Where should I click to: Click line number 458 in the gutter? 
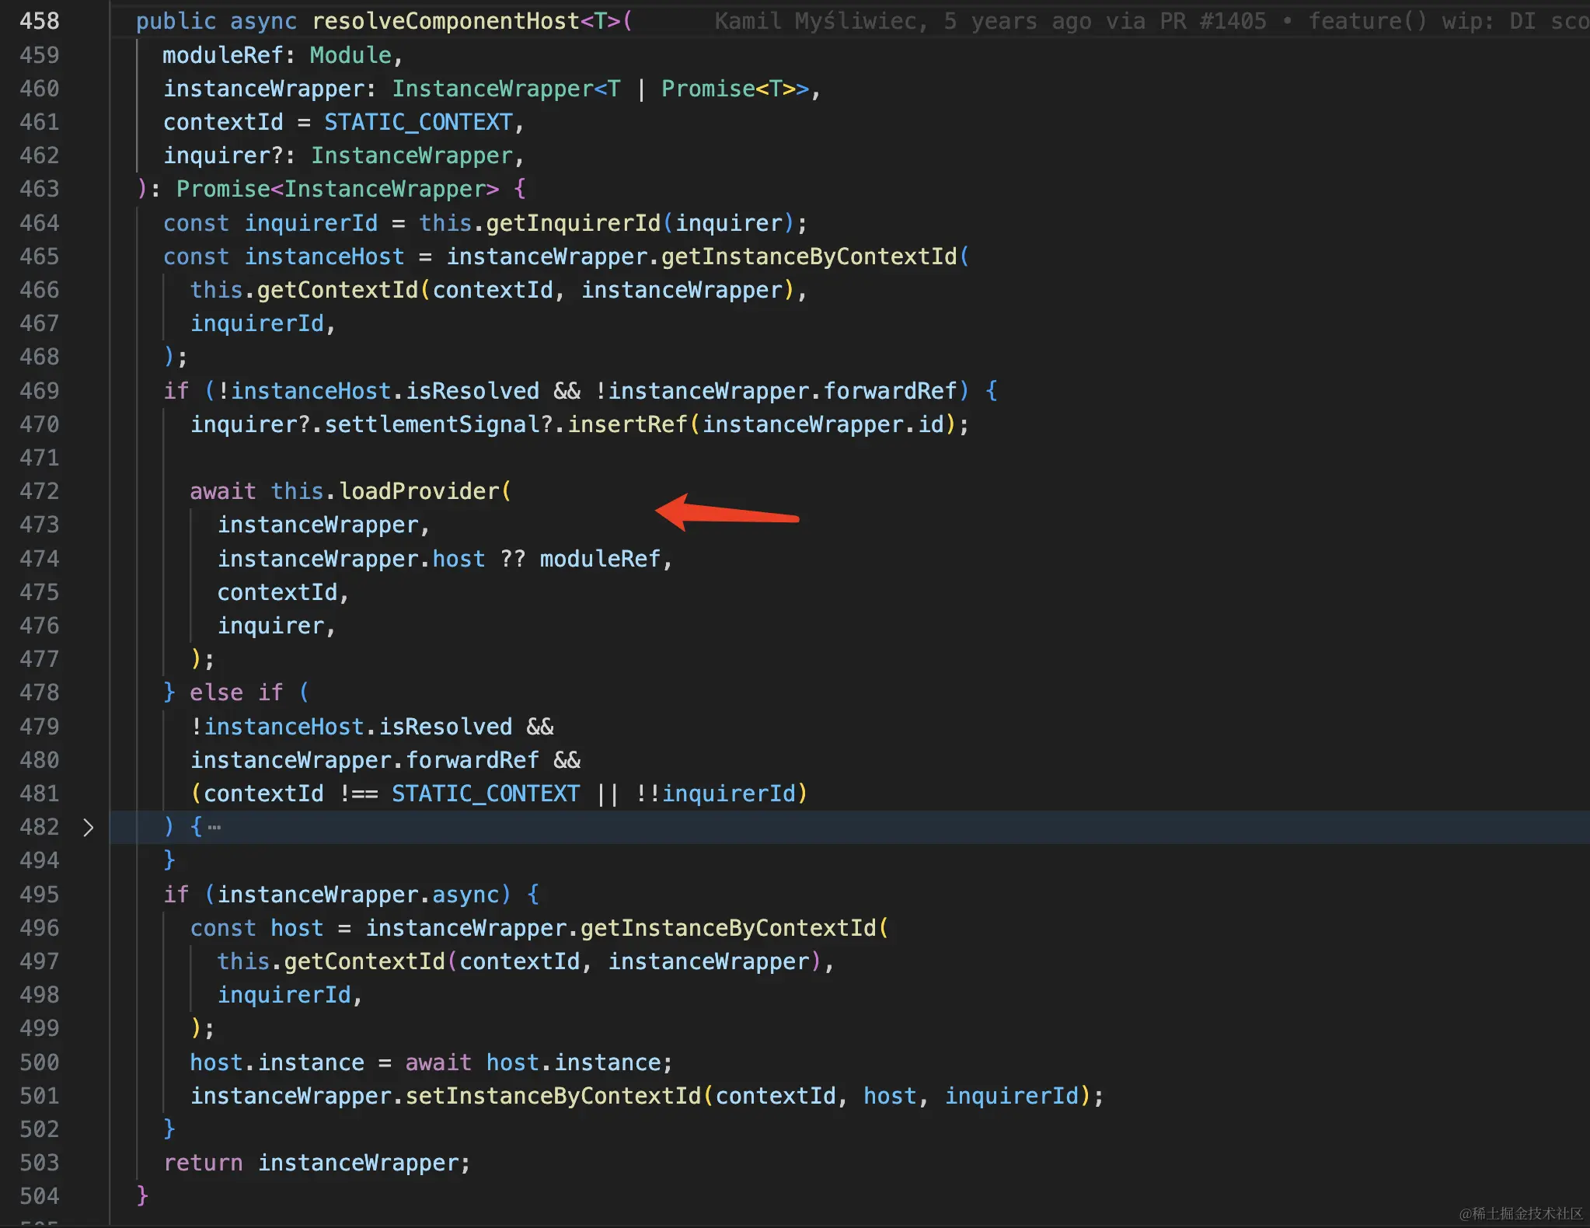pyautogui.click(x=40, y=21)
